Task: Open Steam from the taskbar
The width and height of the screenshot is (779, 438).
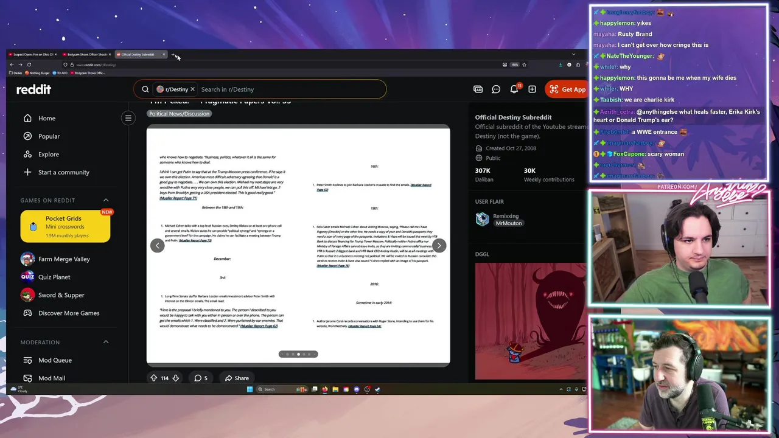Action: click(377, 389)
